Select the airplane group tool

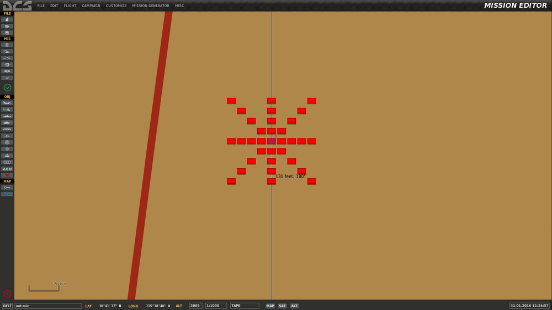coord(7,103)
